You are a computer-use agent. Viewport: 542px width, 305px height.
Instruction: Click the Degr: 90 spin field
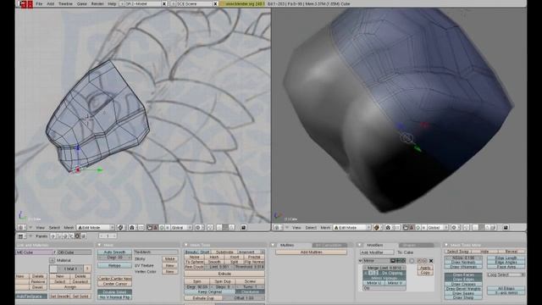tap(197, 287)
